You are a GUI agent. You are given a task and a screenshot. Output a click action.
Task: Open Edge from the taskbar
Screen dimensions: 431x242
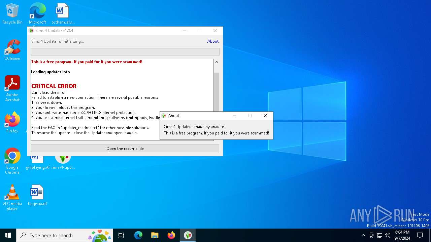[x=138, y=235]
